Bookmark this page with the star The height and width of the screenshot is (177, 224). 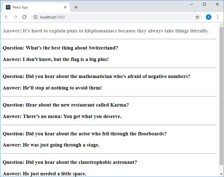point(197,17)
